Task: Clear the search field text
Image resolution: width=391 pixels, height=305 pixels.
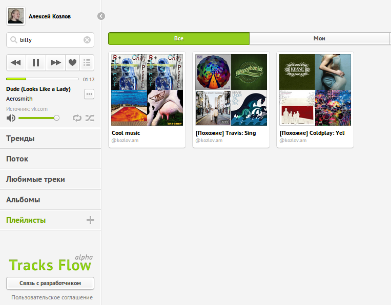Action: [x=87, y=40]
